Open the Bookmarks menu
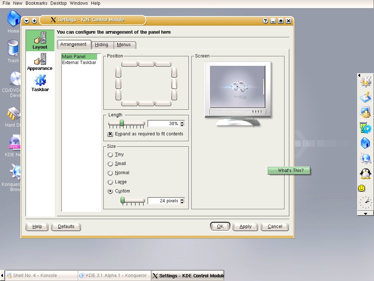This screenshot has width=374, height=281. point(37,3)
